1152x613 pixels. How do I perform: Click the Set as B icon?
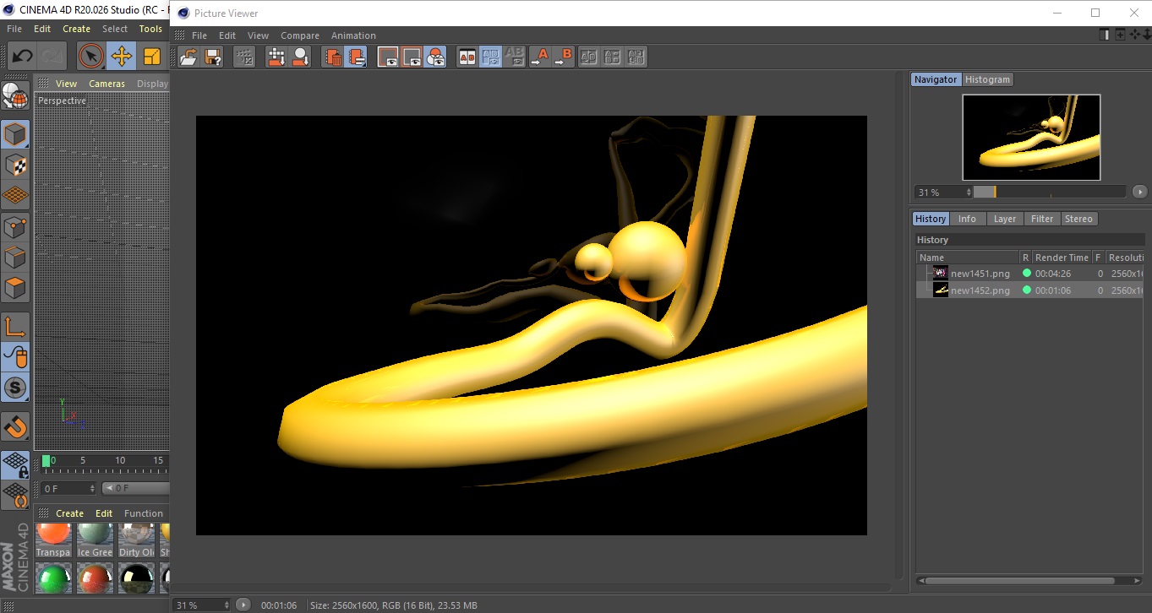(x=563, y=57)
